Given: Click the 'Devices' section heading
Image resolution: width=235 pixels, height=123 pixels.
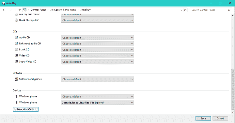Looking at the screenshot, I should tap(17, 90).
